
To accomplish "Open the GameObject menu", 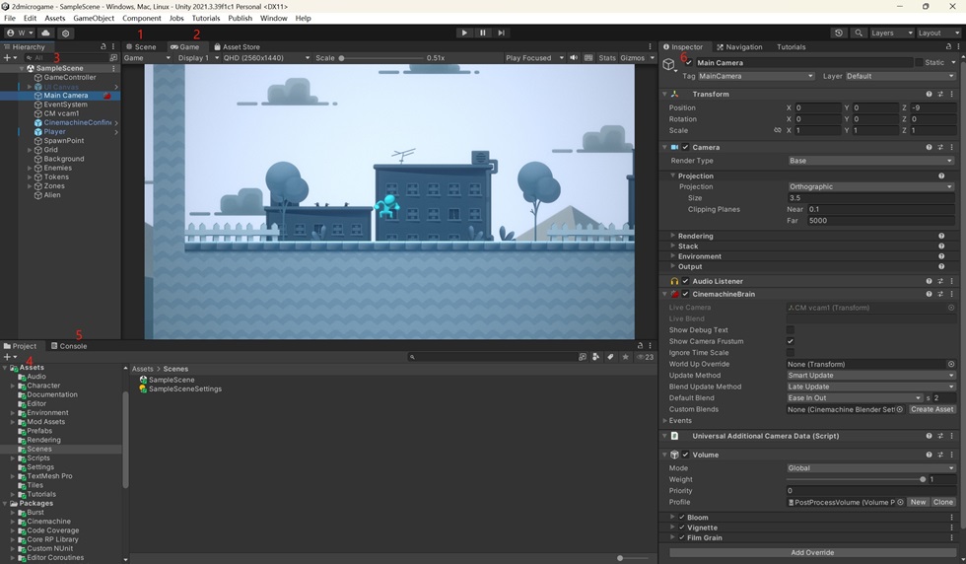I will (x=94, y=18).
